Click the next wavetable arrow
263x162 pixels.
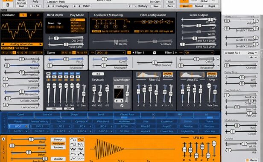tap(41, 44)
